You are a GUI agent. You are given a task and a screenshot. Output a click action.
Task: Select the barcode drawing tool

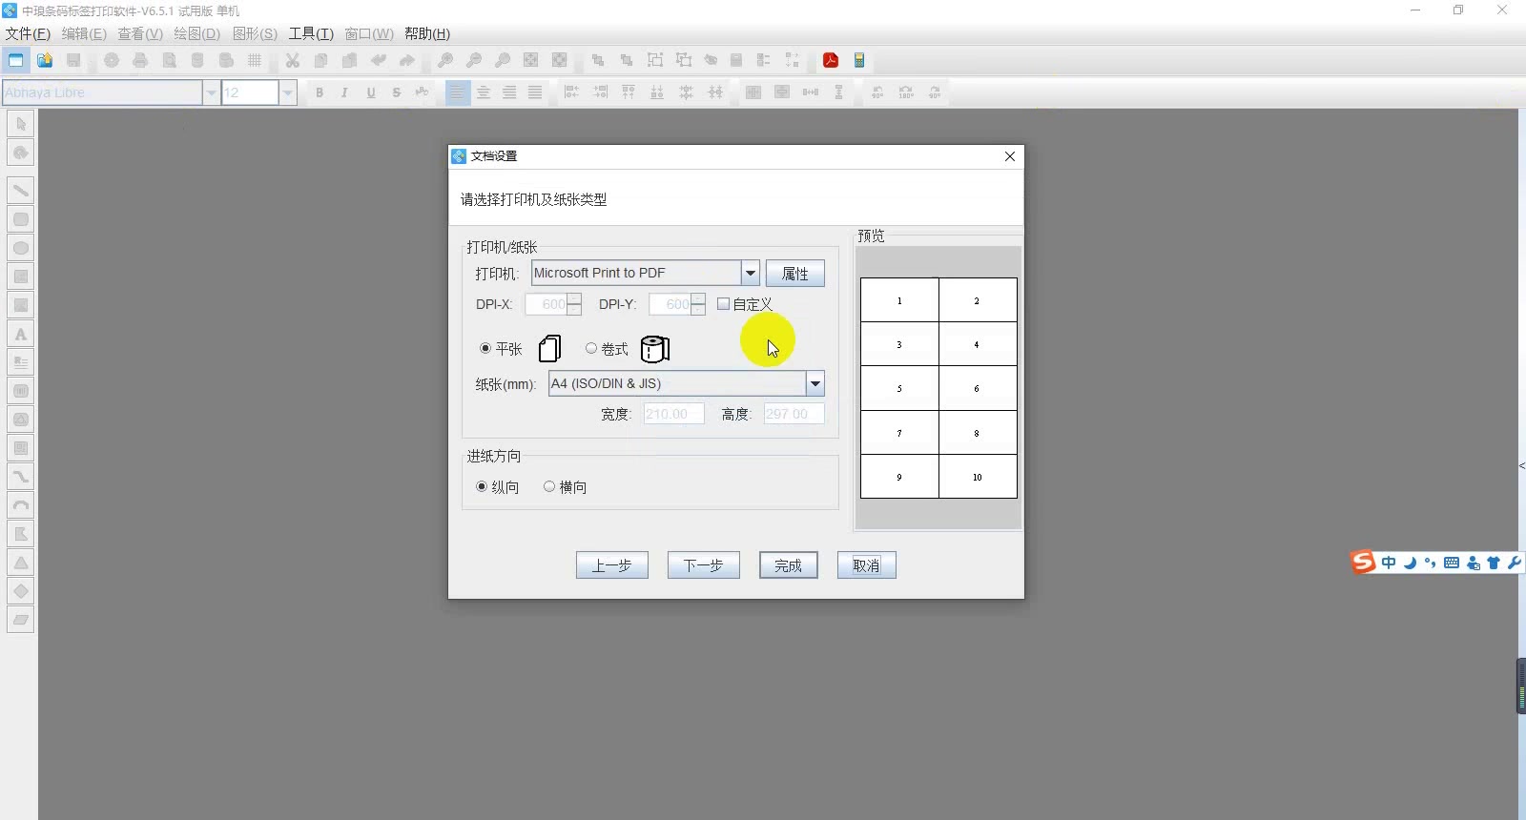[x=21, y=391]
